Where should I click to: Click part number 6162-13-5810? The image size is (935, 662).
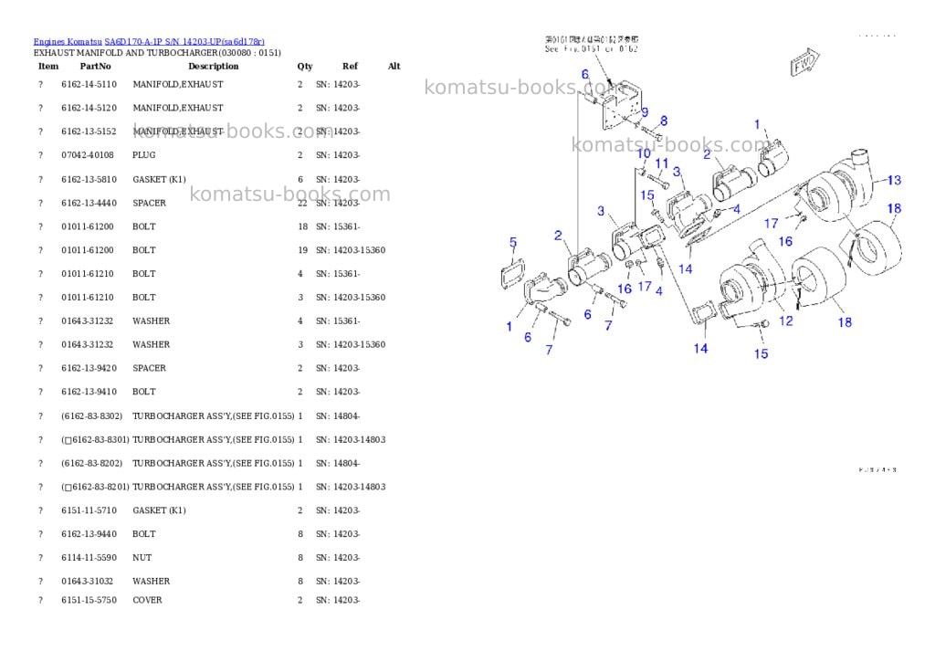tap(89, 180)
